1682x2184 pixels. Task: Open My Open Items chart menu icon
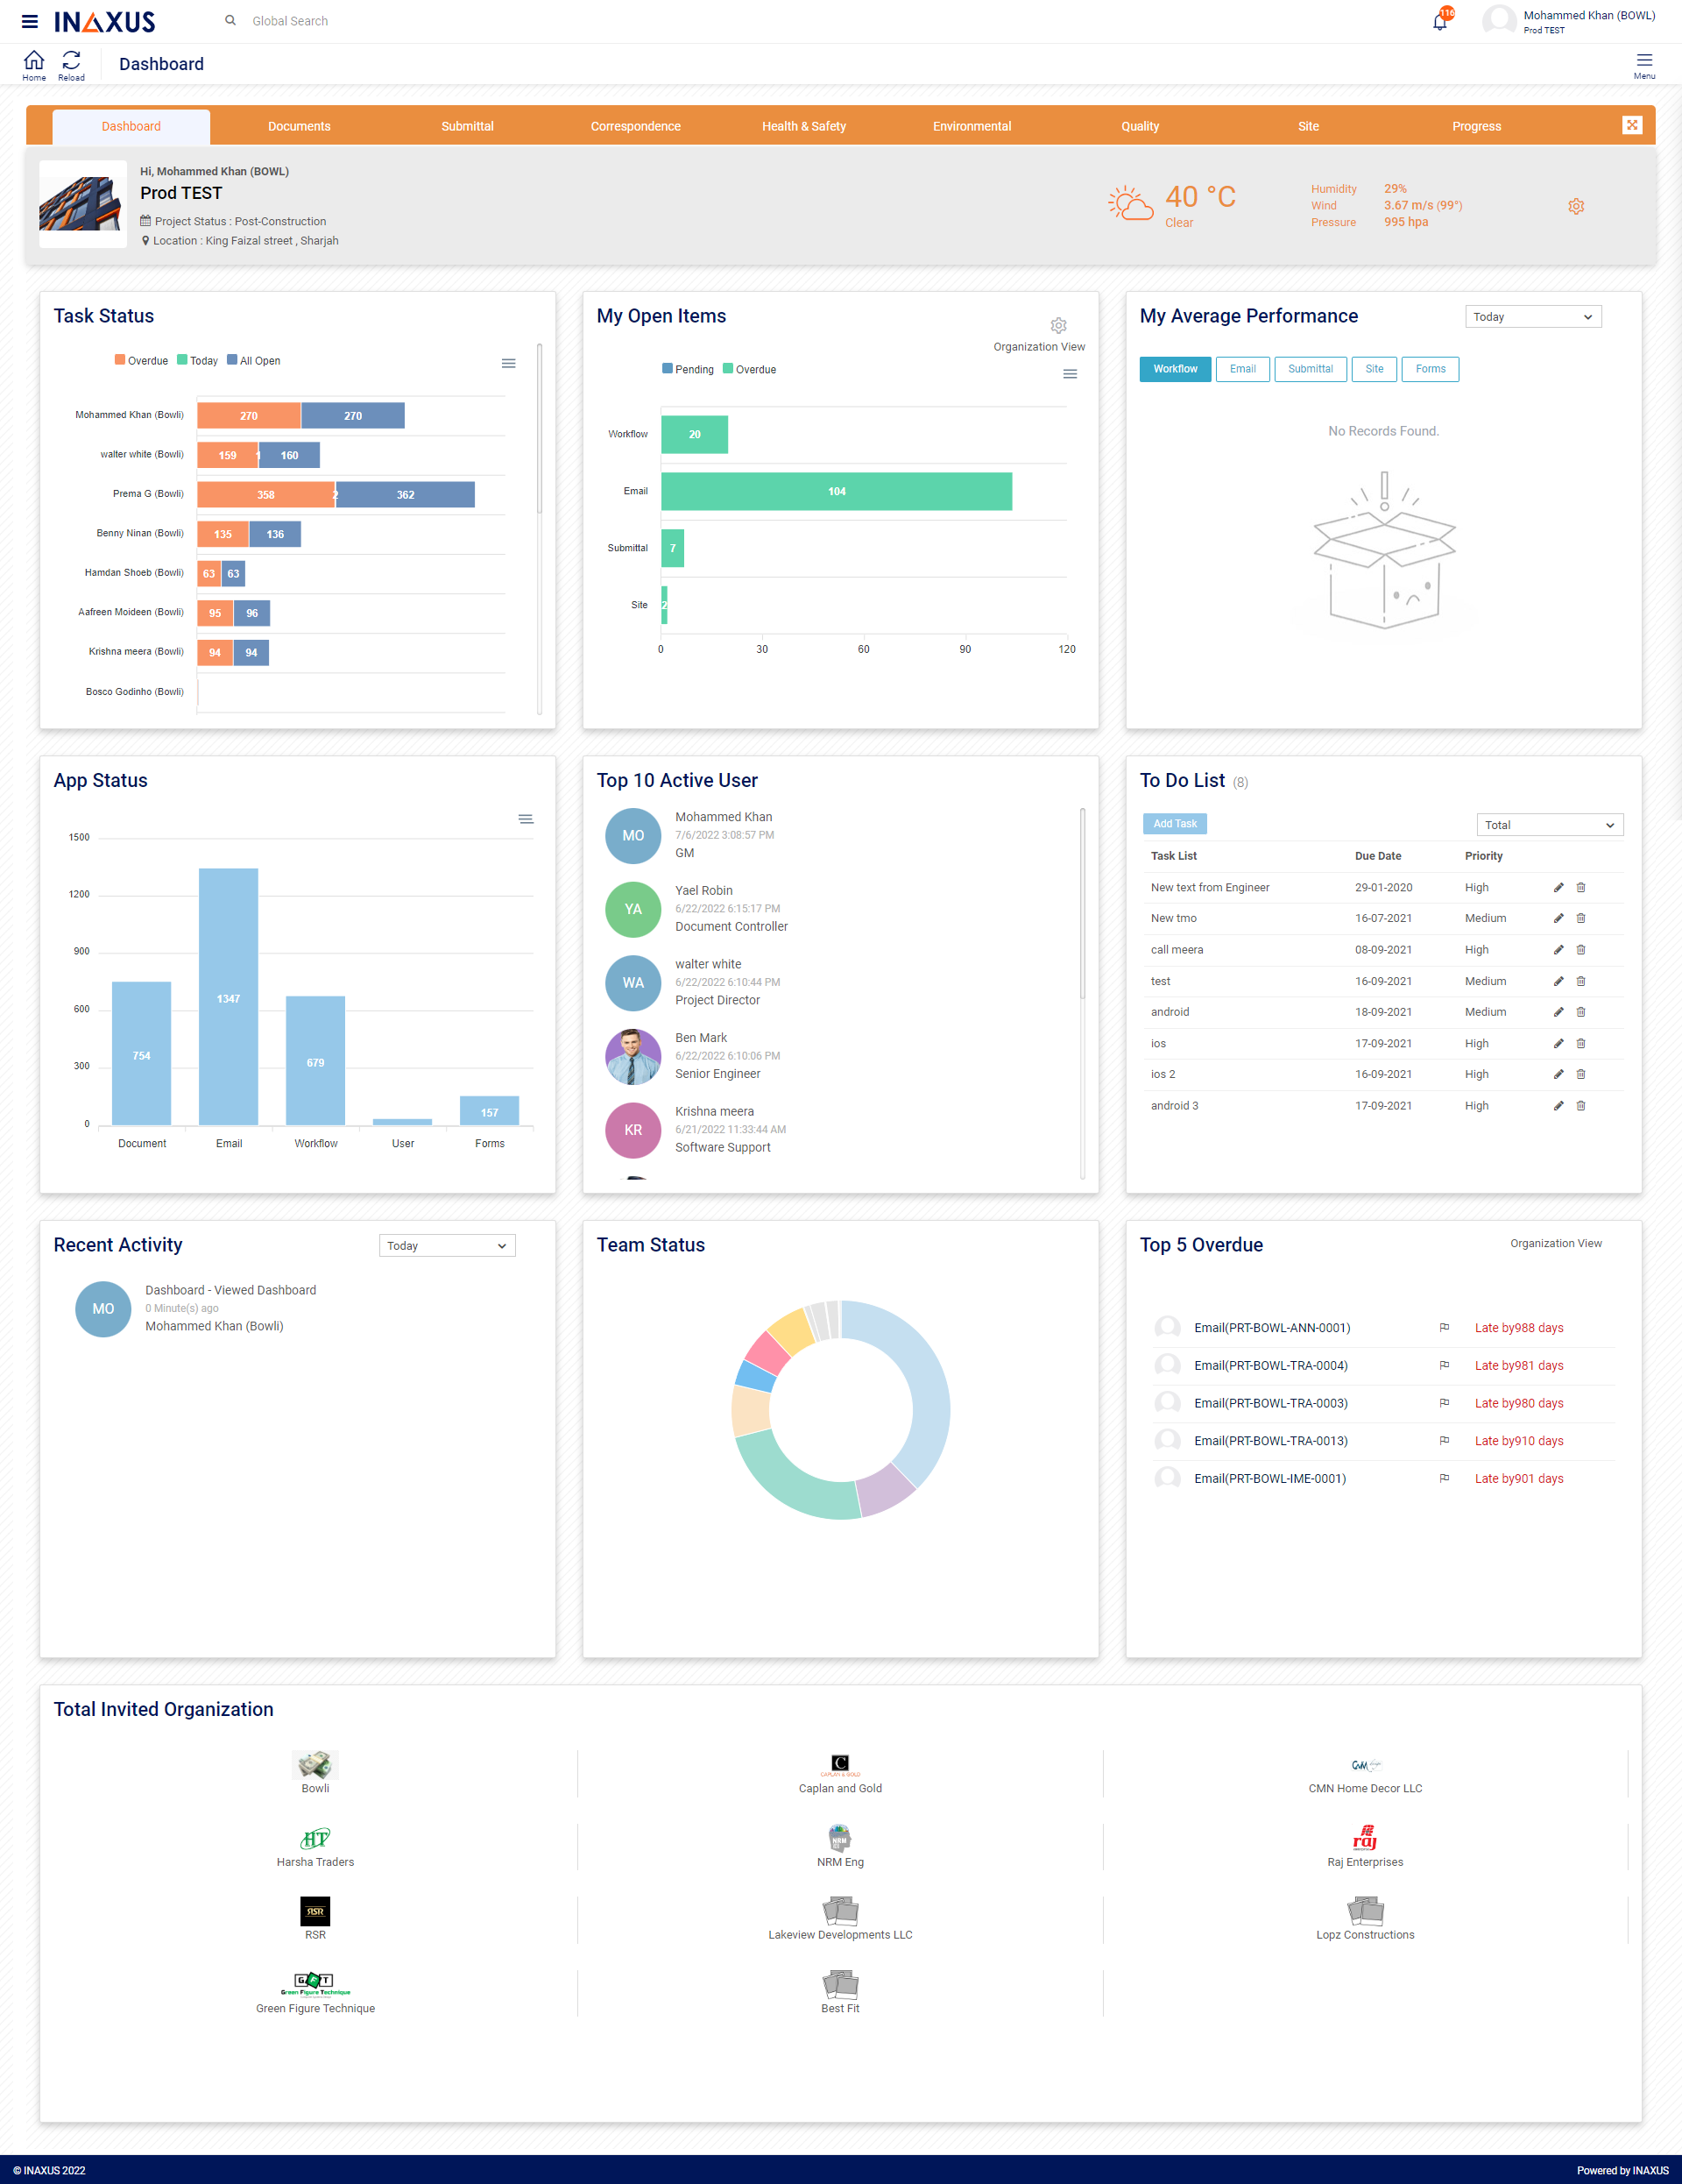tap(1071, 374)
